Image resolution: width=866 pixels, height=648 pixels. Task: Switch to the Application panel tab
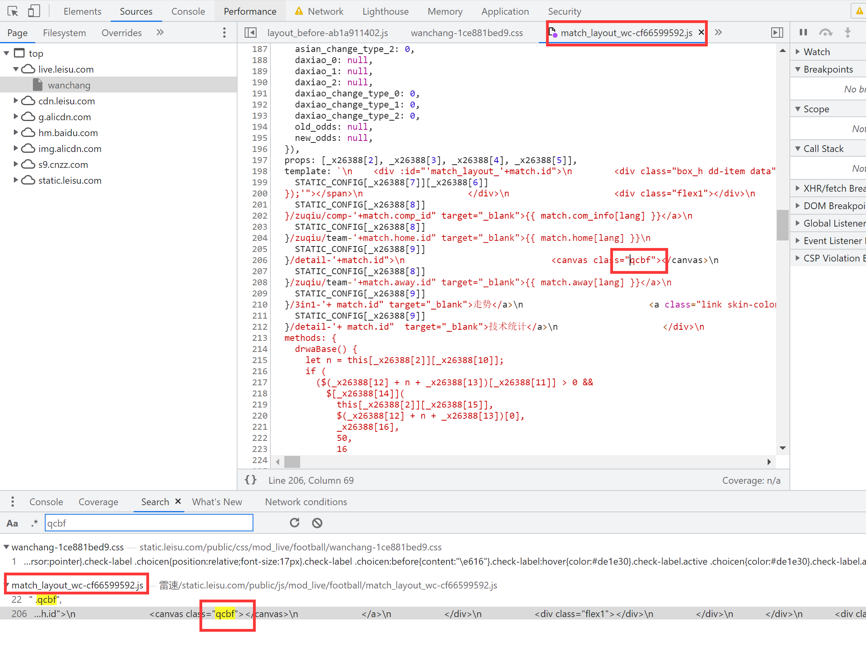coord(505,12)
